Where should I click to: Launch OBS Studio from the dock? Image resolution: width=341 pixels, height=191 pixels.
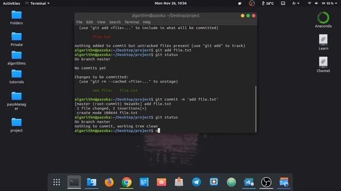pos(266,182)
